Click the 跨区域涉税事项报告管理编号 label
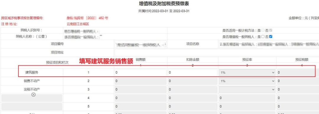 22,18
